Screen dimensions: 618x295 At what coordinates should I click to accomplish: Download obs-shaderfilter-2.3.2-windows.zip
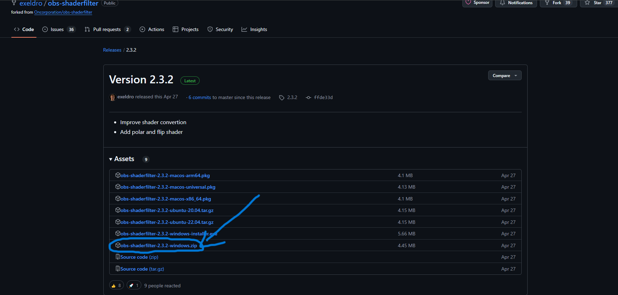click(x=159, y=245)
